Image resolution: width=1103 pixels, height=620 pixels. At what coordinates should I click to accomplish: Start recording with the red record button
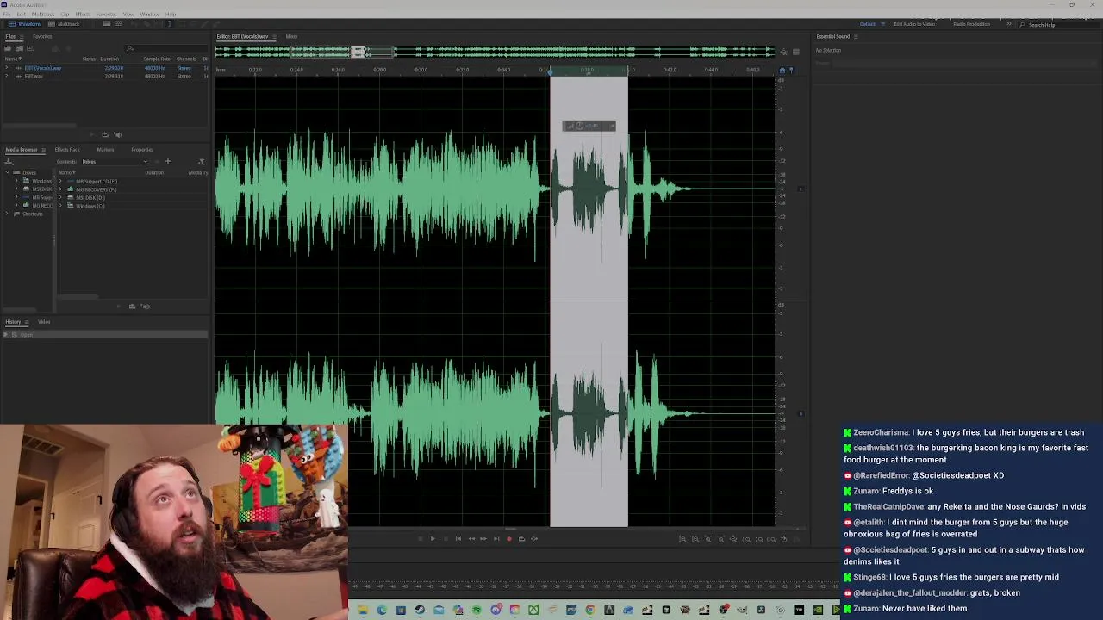click(x=508, y=539)
